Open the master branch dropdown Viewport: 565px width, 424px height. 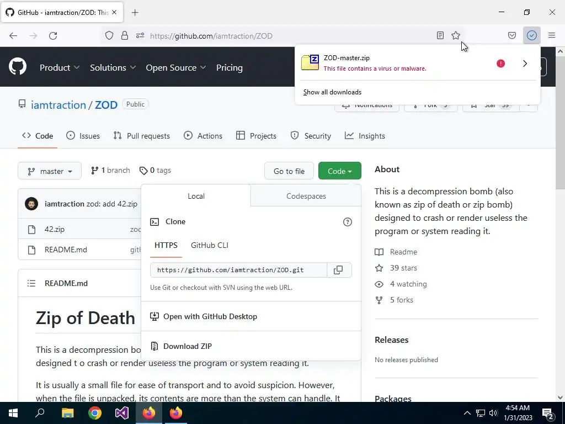[50, 171]
